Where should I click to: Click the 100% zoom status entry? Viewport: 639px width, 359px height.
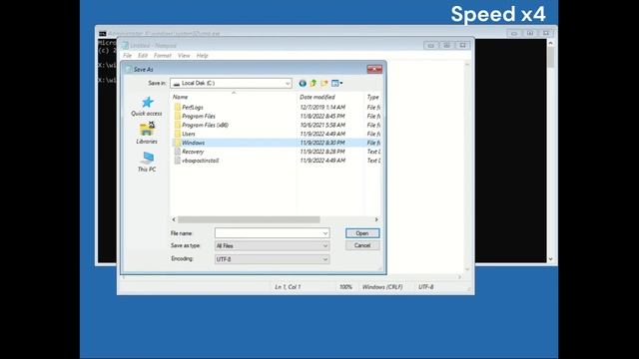click(x=345, y=287)
